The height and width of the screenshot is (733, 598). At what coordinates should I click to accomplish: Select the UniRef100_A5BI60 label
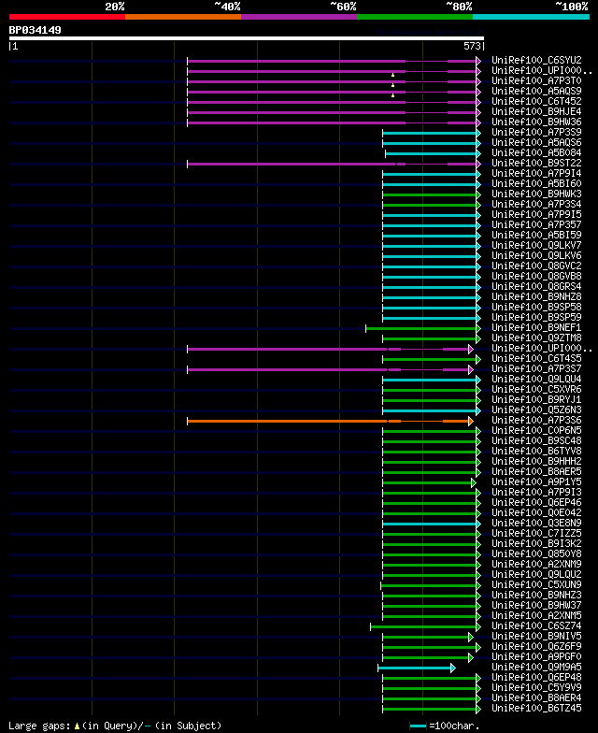click(536, 183)
